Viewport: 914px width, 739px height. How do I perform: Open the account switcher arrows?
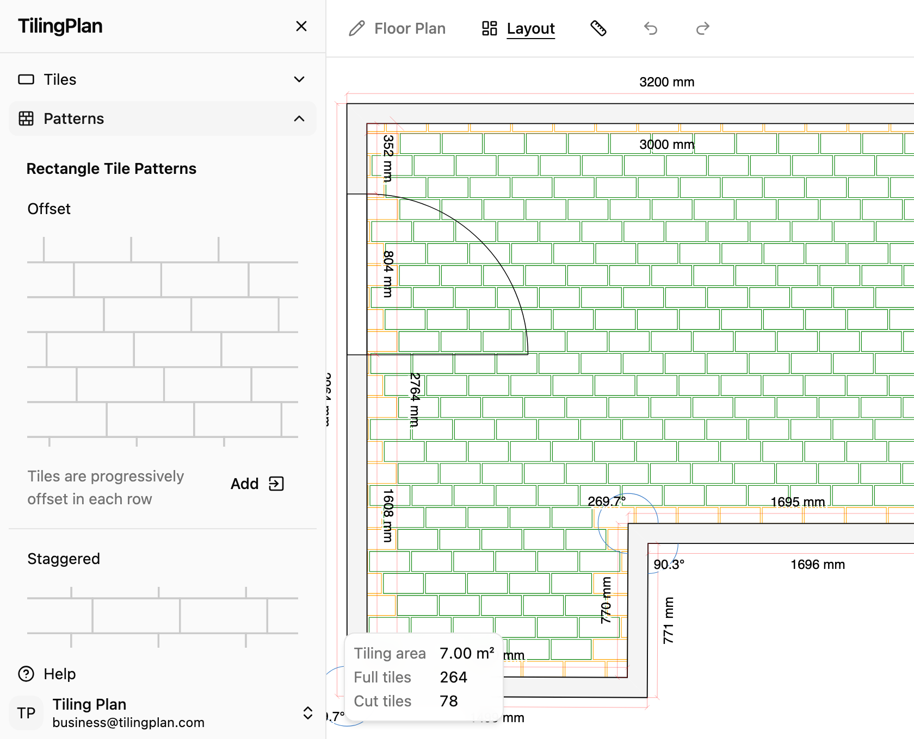point(308,713)
